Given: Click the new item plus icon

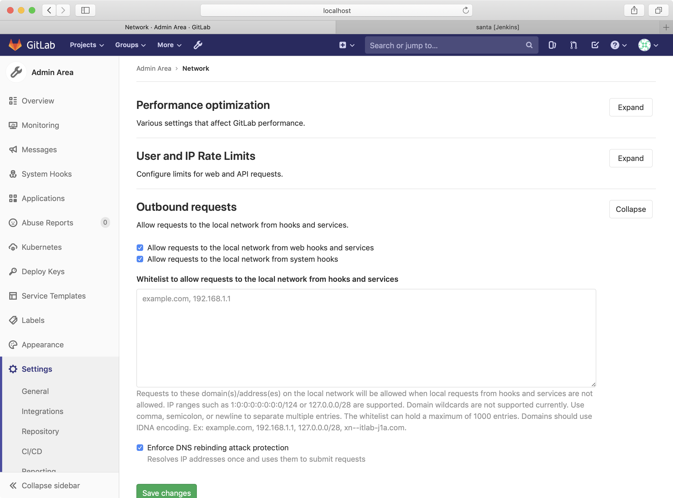Looking at the screenshot, I should pyautogui.click(x=342, y=45).
